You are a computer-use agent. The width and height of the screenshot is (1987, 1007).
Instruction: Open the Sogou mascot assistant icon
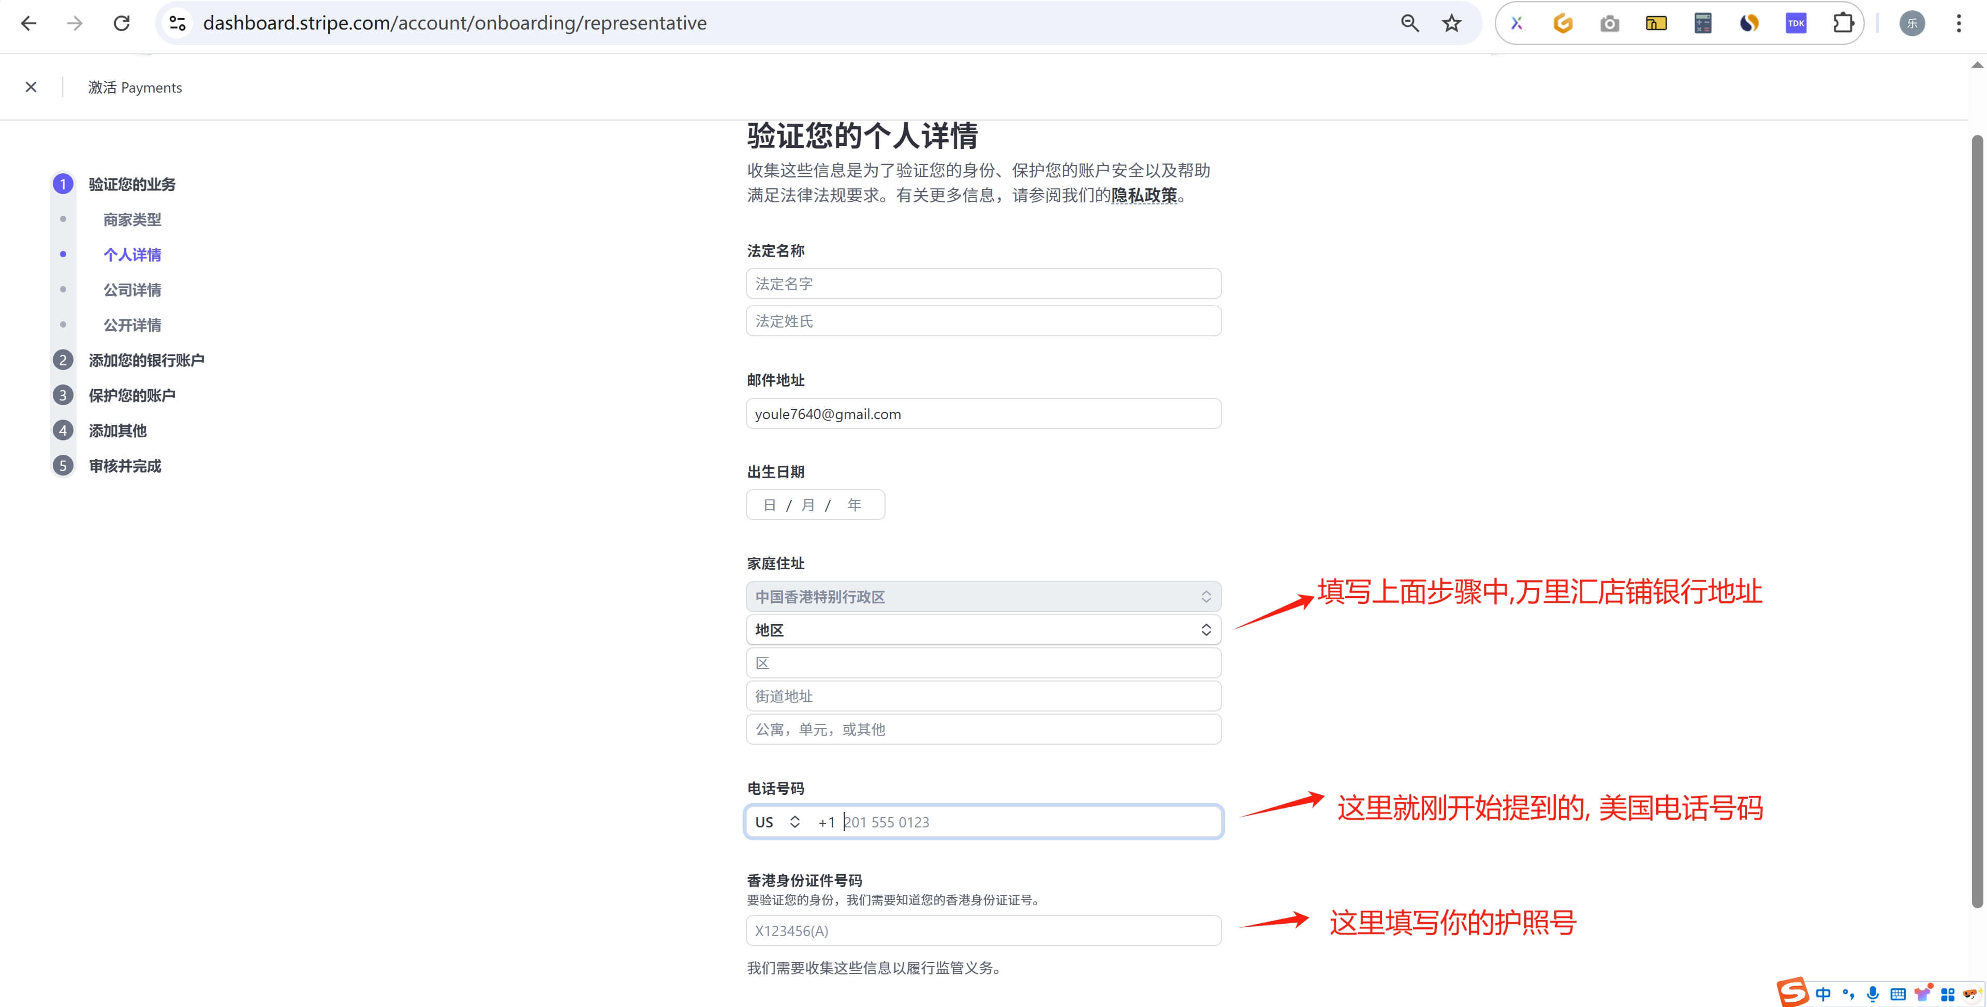1971,994
